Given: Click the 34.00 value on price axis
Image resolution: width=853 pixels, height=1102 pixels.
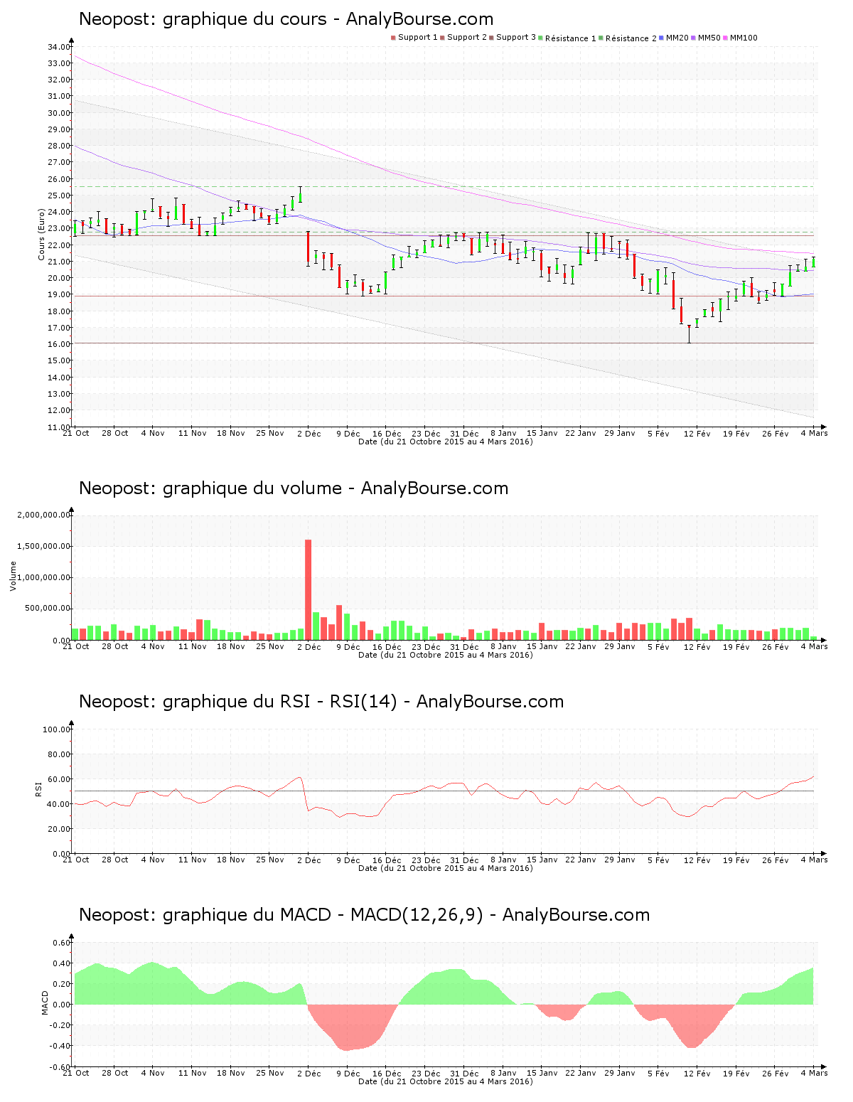Looking at the screenshot, I should point(59,47).
